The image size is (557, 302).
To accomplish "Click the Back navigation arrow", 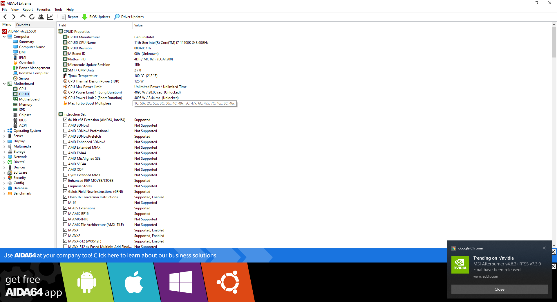I will point(5,17).
